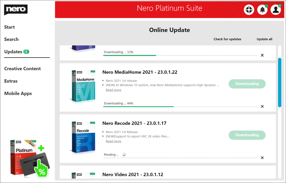Open Read more under Nero MediaHome 2021
The height and width of the screenshot is (183, 286).
click(114, 90)
